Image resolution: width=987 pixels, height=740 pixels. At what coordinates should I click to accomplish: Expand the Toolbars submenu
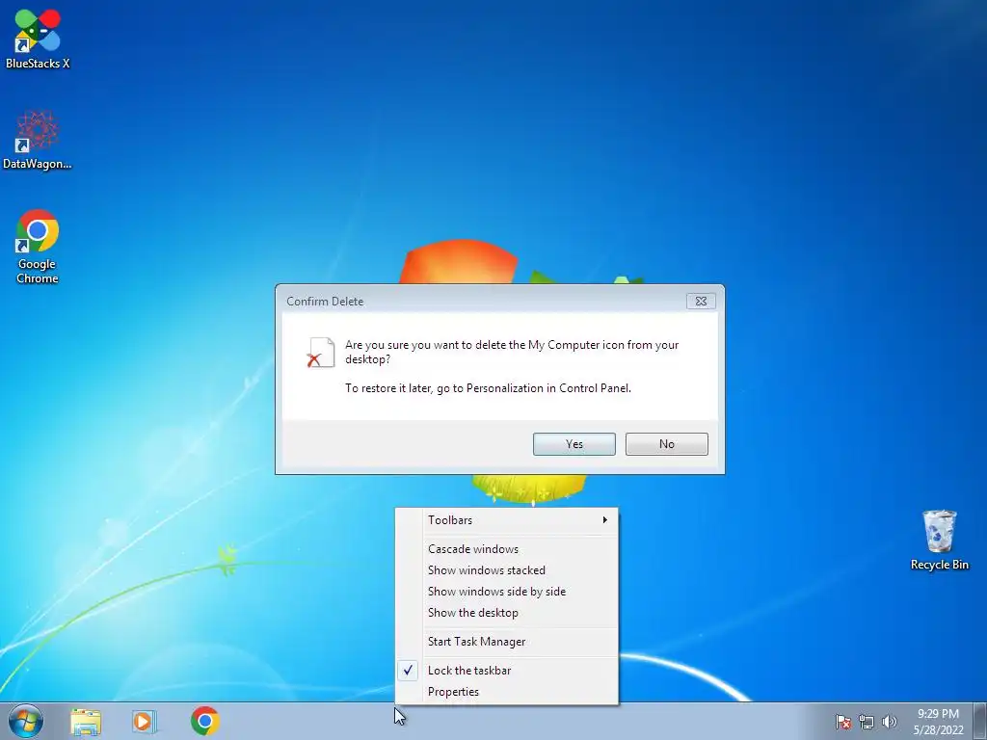click(507, 519)
